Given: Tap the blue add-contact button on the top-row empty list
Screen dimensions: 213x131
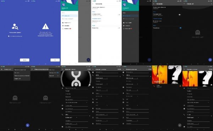Looking at the screenshot, I should tap(210, 60).
